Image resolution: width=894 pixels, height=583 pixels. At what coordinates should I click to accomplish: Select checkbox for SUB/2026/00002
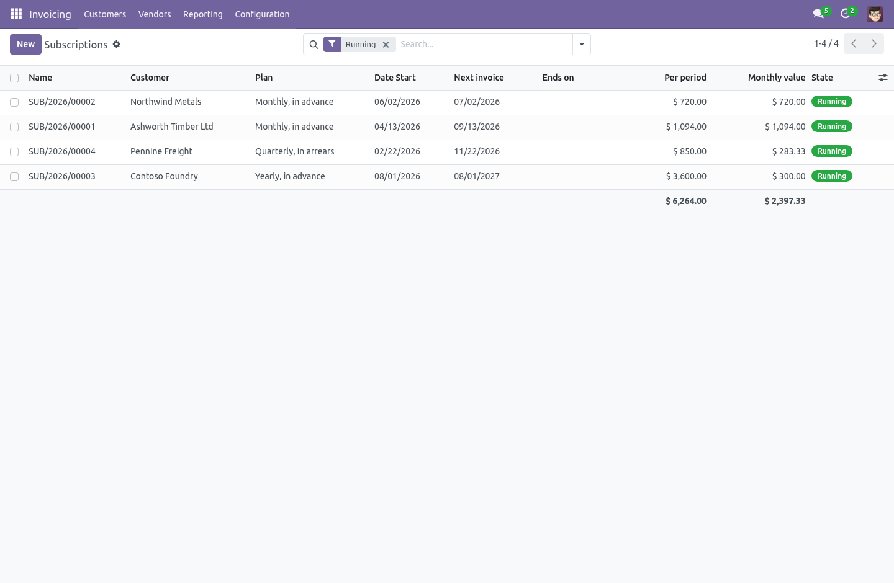[14, 102]
